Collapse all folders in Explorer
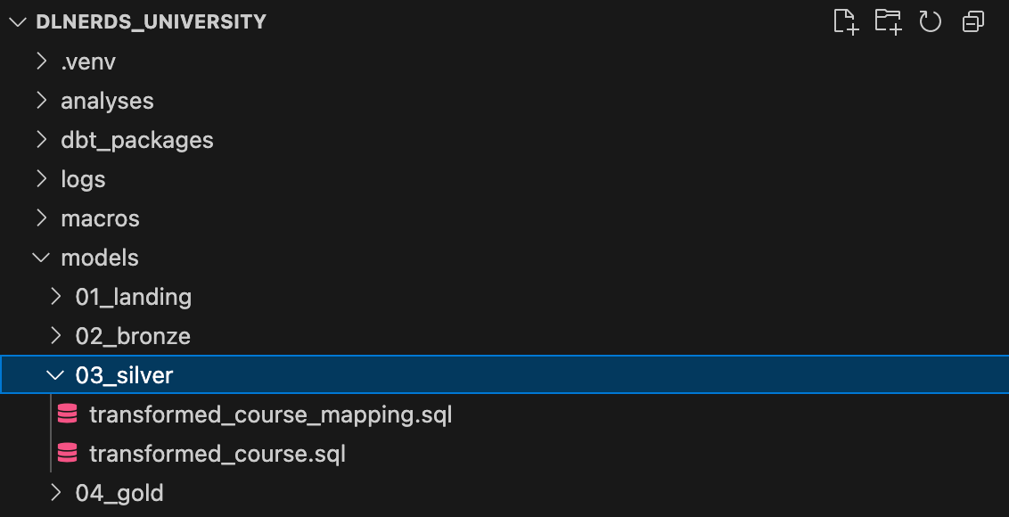Image resolution: width=1009 pixels, height=517 pixels. click(x=973, y=22)
